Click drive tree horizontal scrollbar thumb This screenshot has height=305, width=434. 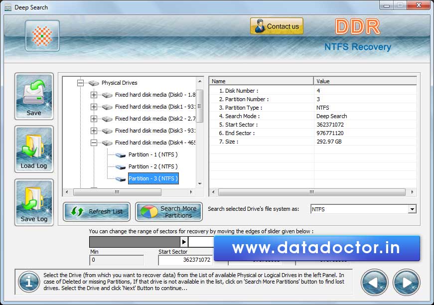pos(117,192)
